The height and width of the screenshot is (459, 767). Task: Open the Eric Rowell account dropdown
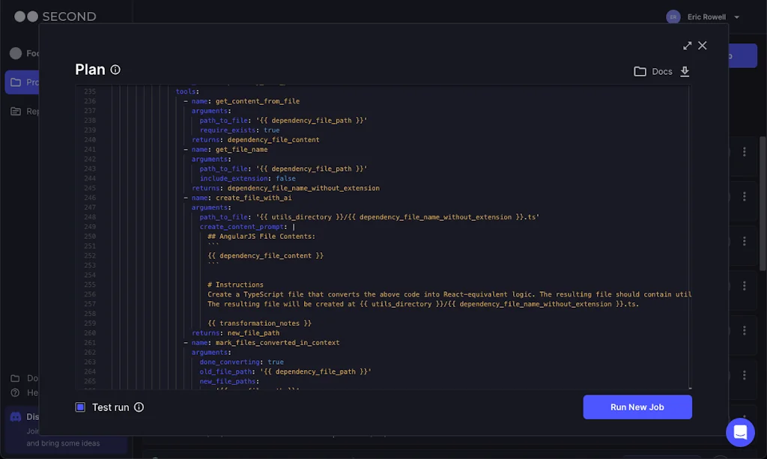[x=737, y=16]
